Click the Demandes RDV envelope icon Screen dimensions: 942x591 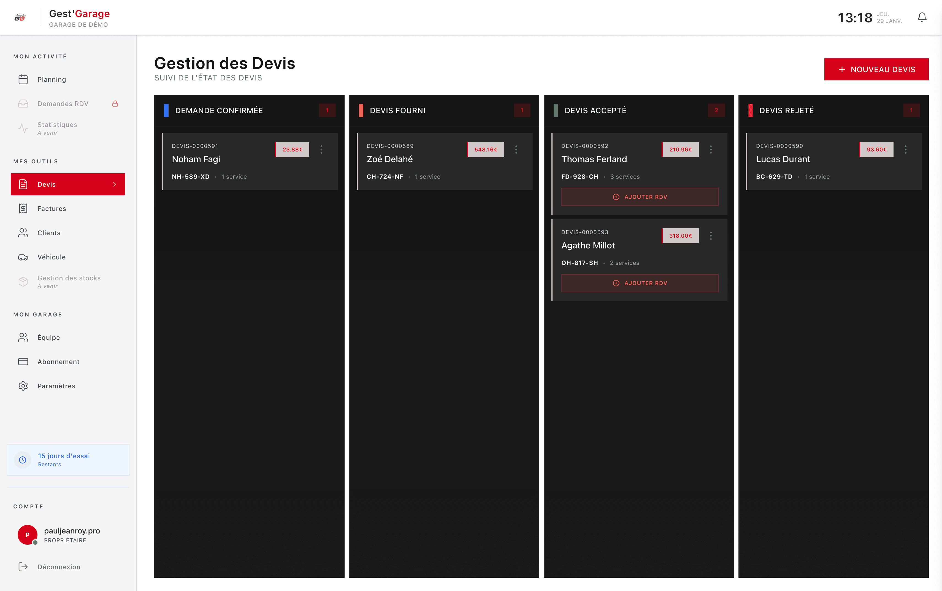(23, 103)
